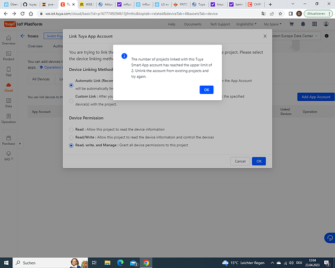Bookmark this page with the star icon

pos(280,14)
